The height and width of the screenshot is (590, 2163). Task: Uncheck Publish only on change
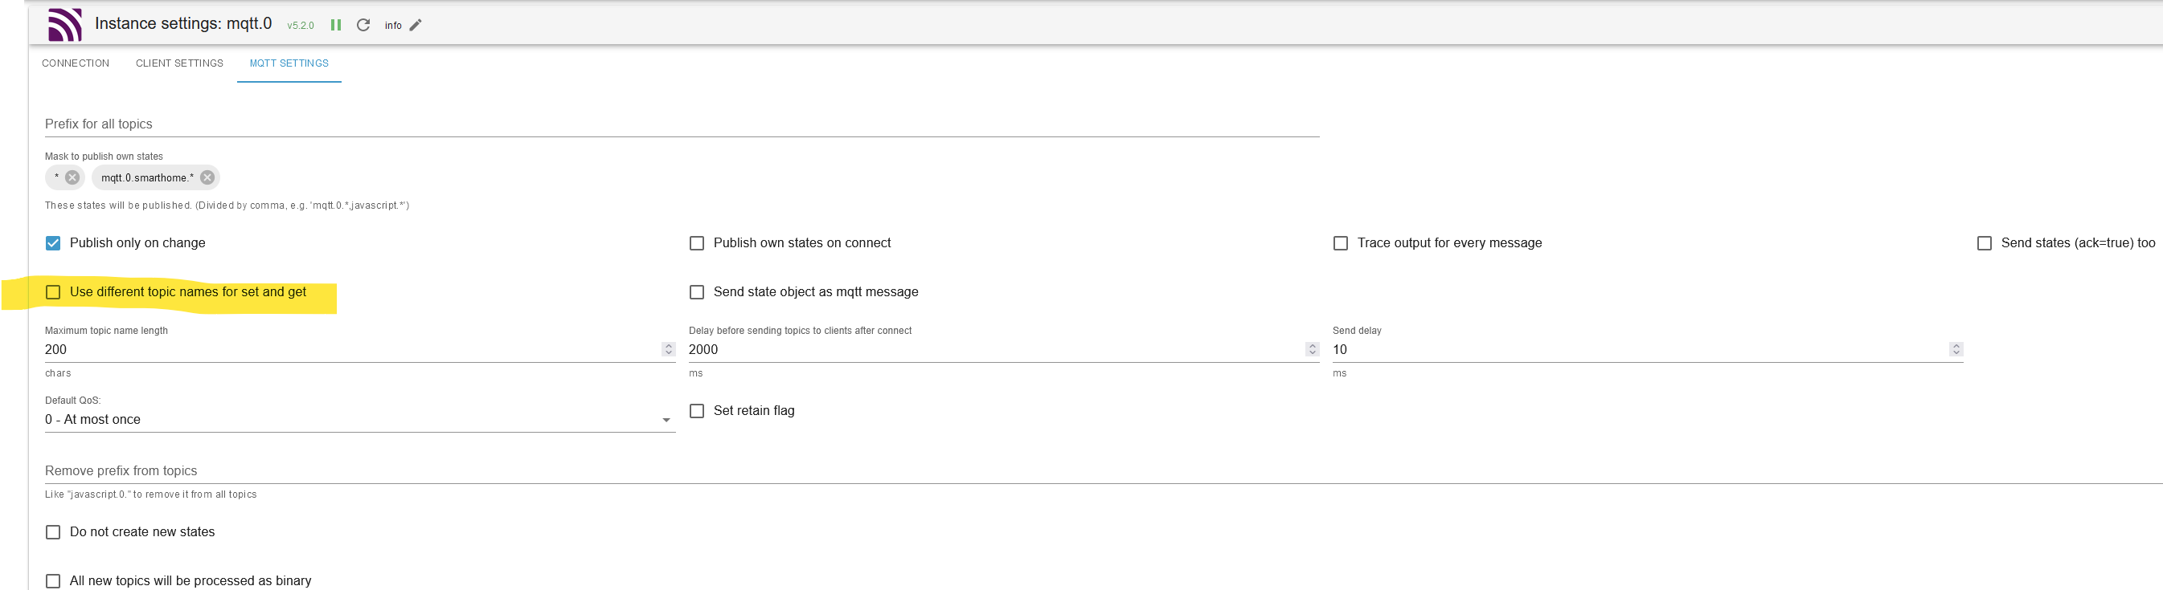[x=53, y=243]
